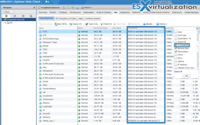Select the Z-VRA-esxi6-02.lab.local VM name

[x=53, y=74]
